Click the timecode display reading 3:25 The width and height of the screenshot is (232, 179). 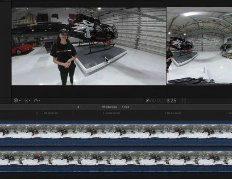pos(163,101)
